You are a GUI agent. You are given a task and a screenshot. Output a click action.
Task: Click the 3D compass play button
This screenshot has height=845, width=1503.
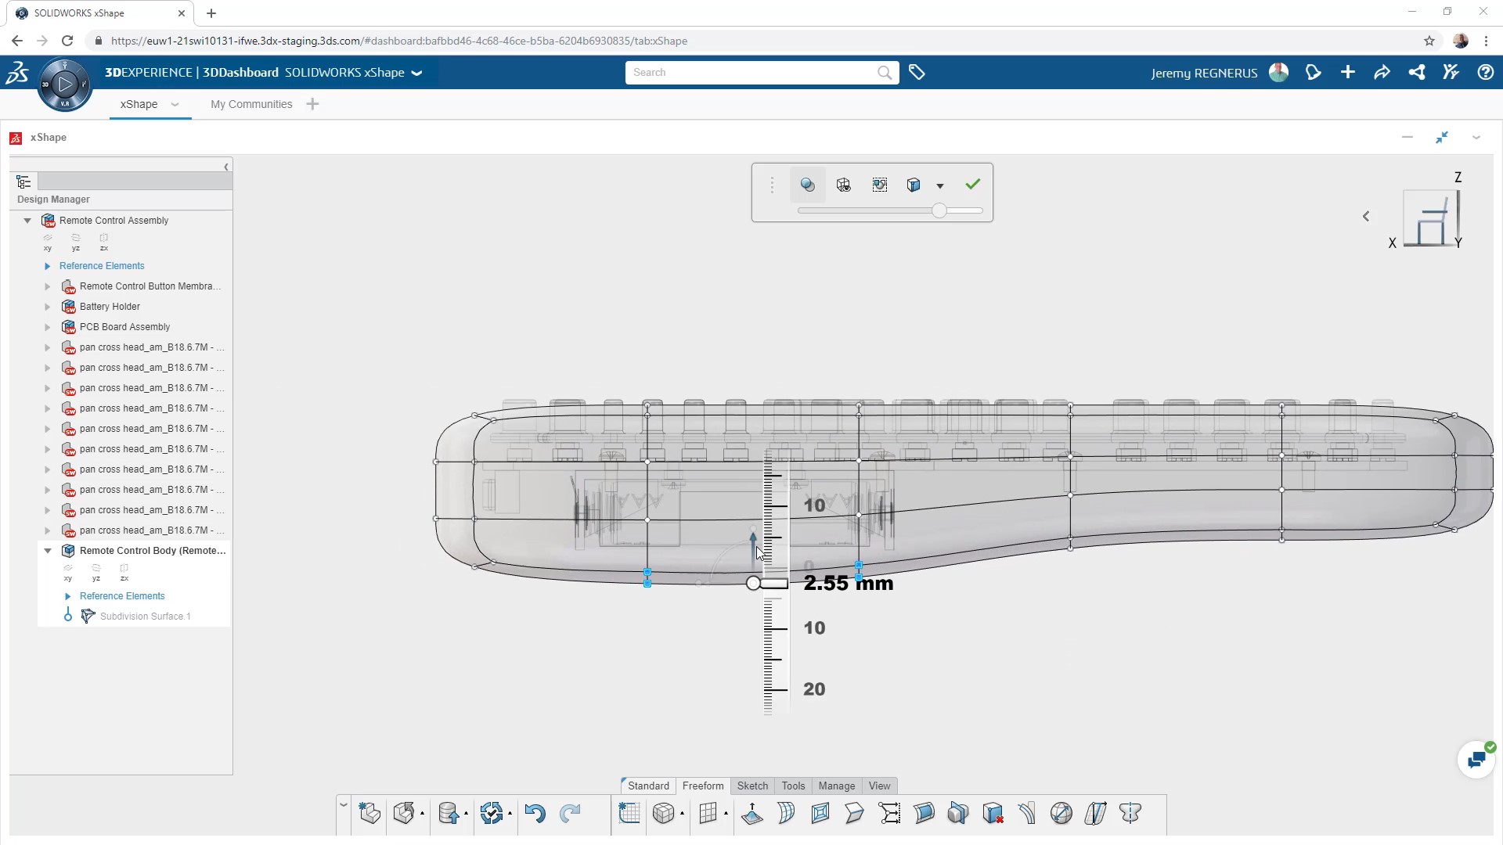pyautogui.click(x=65, y=84)
